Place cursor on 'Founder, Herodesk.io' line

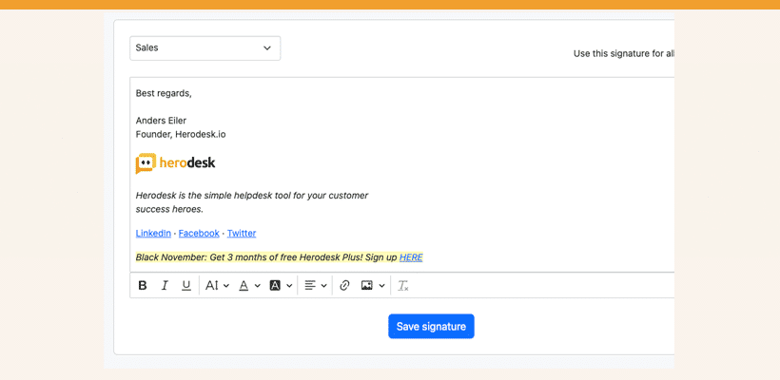[181, 134]
